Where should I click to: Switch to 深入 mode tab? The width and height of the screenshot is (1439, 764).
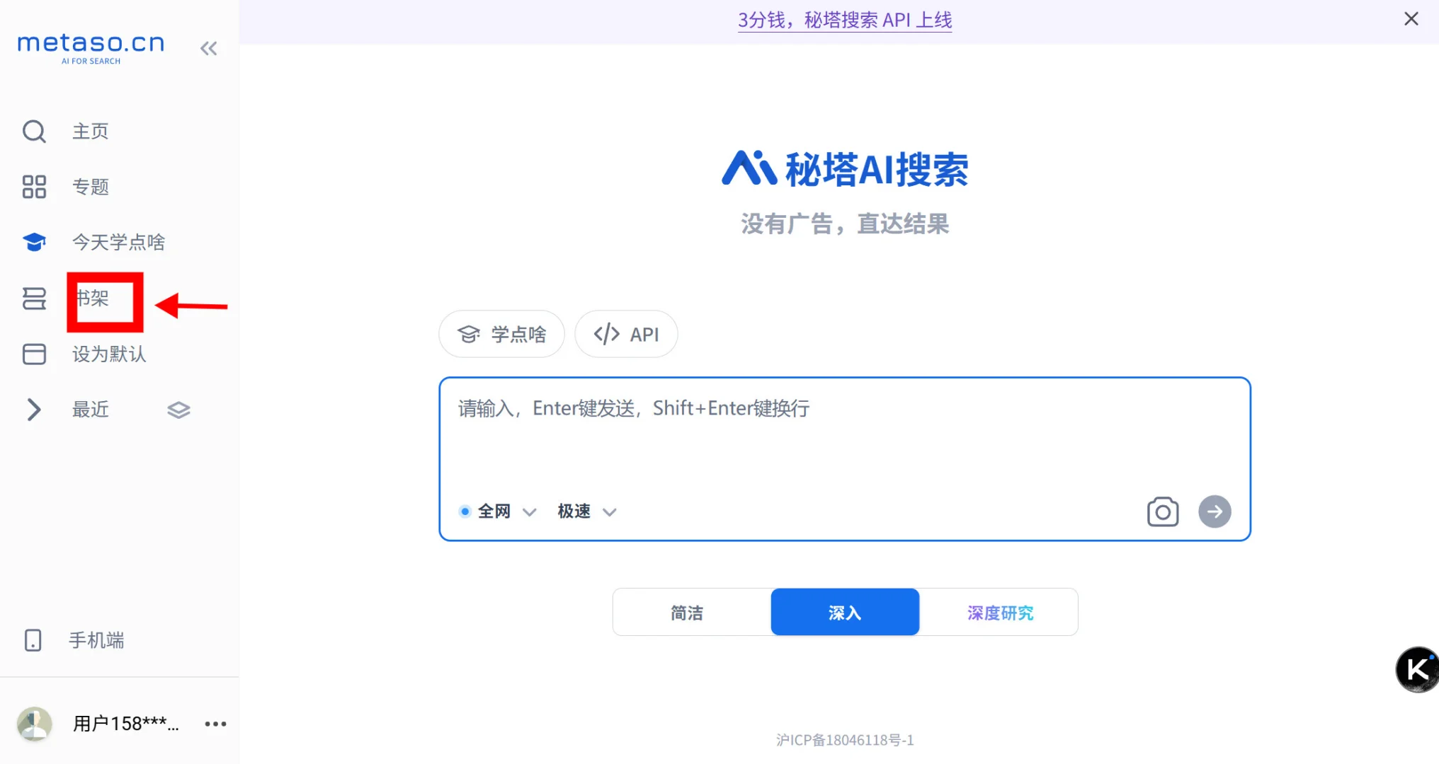click(x=845, y=612)
